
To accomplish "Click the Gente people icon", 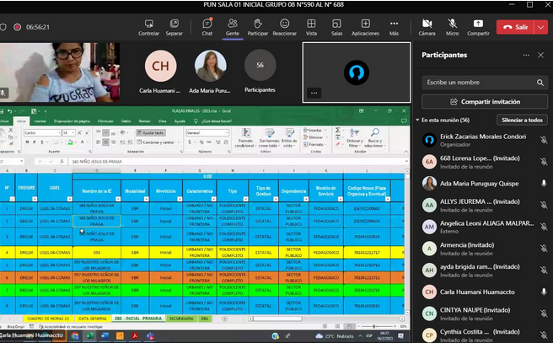I will [x=232, y=26].
